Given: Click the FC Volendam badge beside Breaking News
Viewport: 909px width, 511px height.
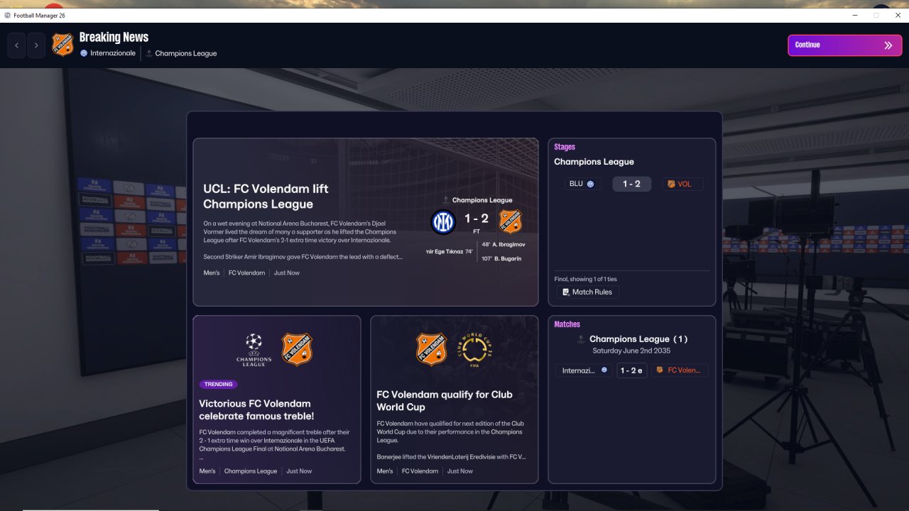Looking at the screenshot, I should click(62, 45).
